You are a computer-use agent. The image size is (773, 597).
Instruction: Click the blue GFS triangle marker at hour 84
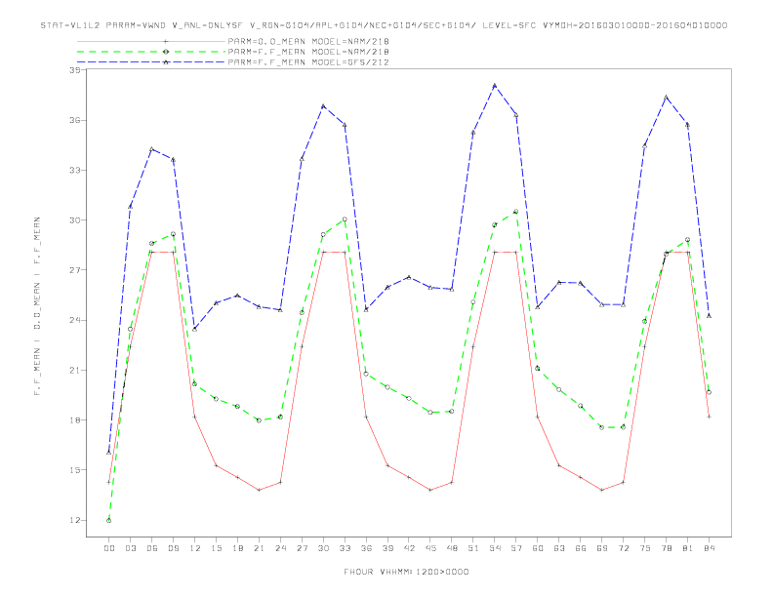point(709,316)
